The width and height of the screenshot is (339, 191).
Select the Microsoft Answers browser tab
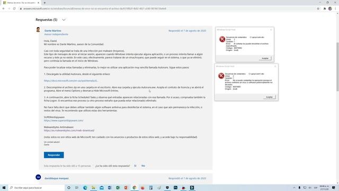click(x=21, y=3)
